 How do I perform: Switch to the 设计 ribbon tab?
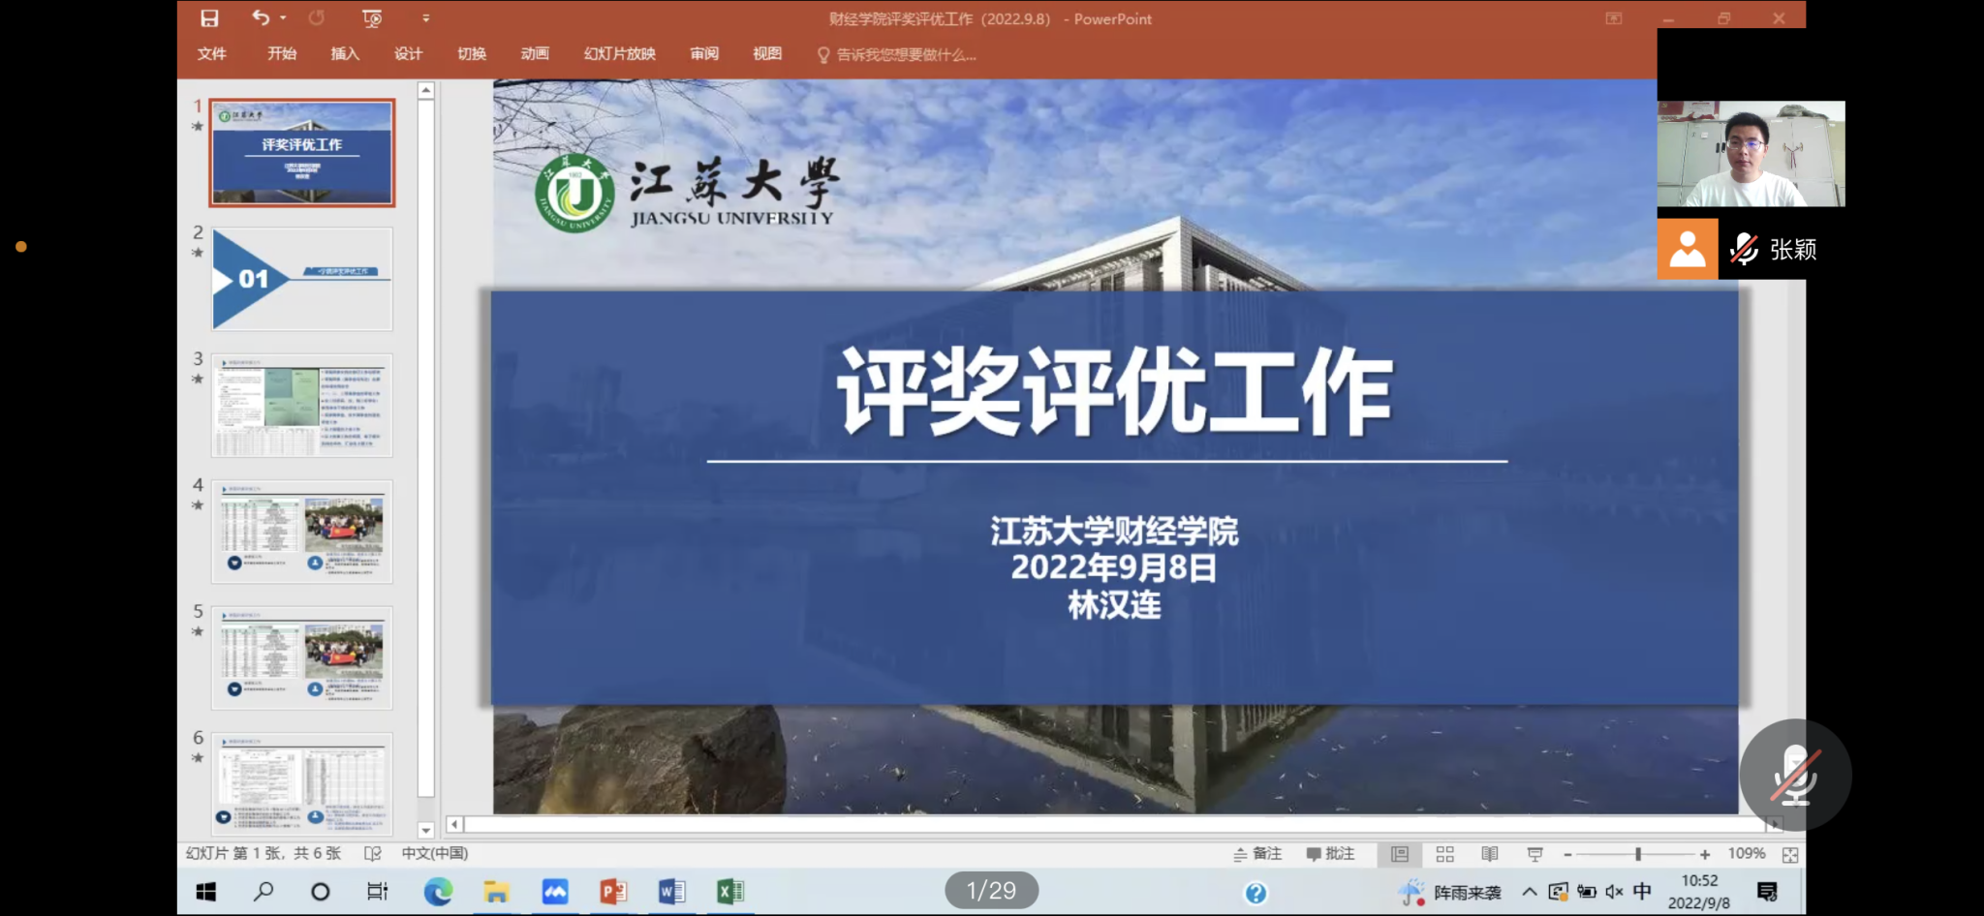point(408,54)
